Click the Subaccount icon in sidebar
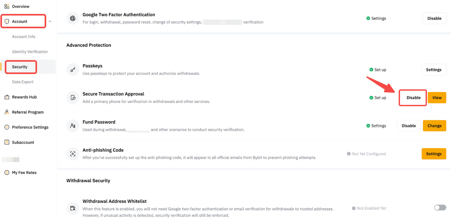This screenshot has width=451, height=221. [x=7, y=142]
